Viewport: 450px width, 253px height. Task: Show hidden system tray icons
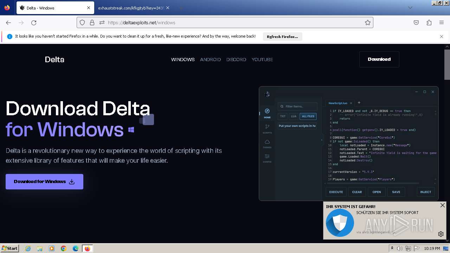pos(392,248)
